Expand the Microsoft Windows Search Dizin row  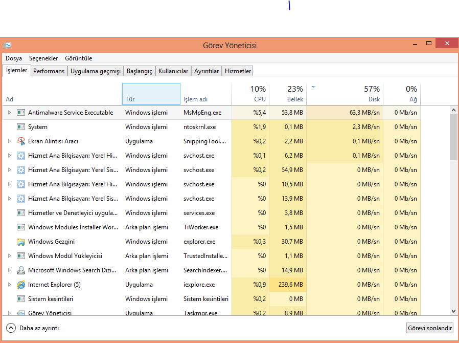9,270
